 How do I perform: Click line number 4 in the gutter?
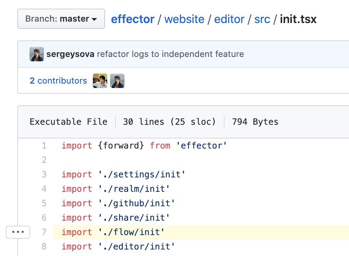pos(44,189)
